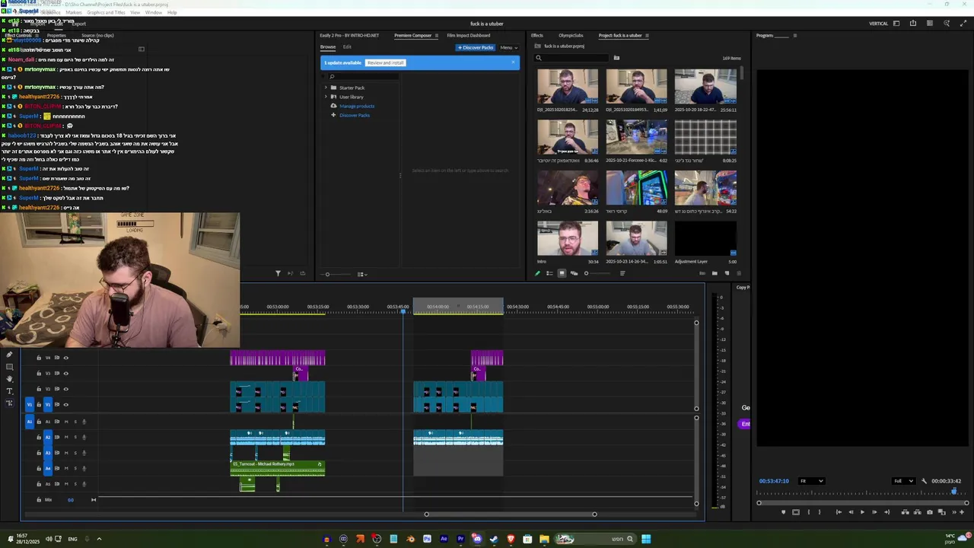
Task: Open sort icons menu in Project panel
Action: coord(622,273)
